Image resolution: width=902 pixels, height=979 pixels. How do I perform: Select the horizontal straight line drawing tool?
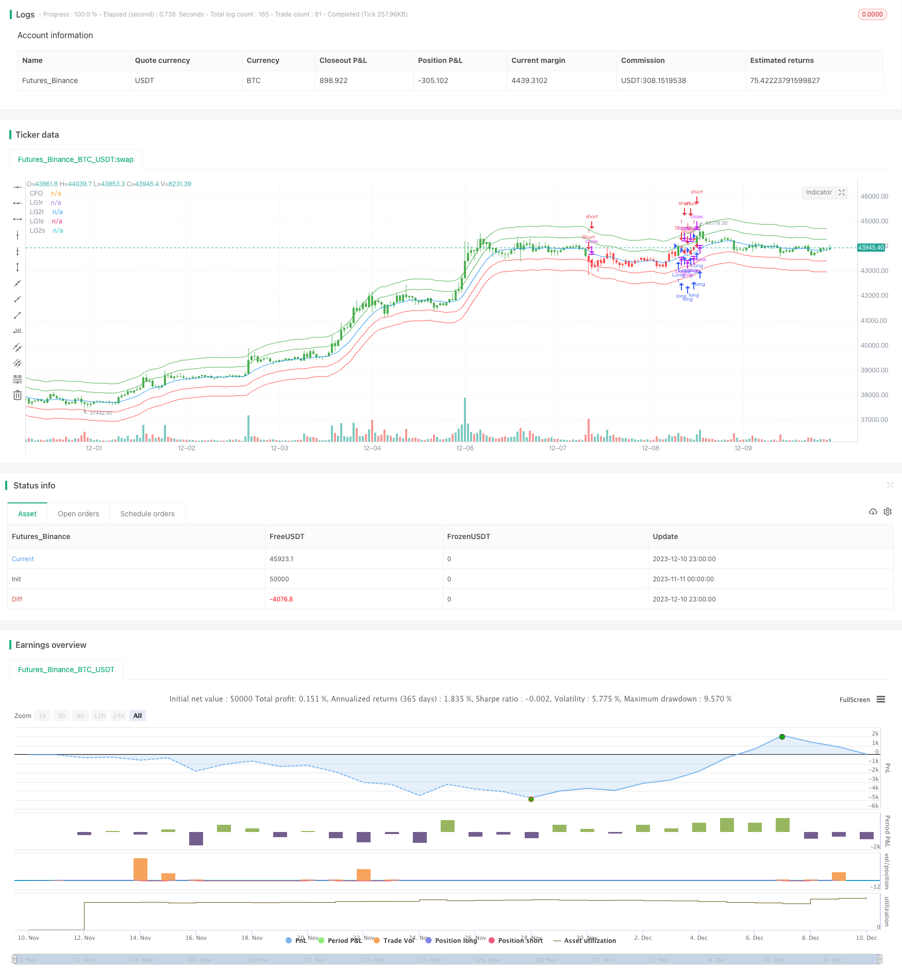[x=18, y=187]
